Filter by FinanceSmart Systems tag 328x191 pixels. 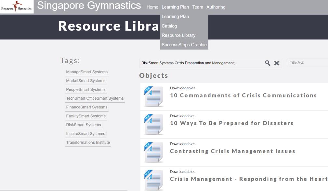point(87,107)
